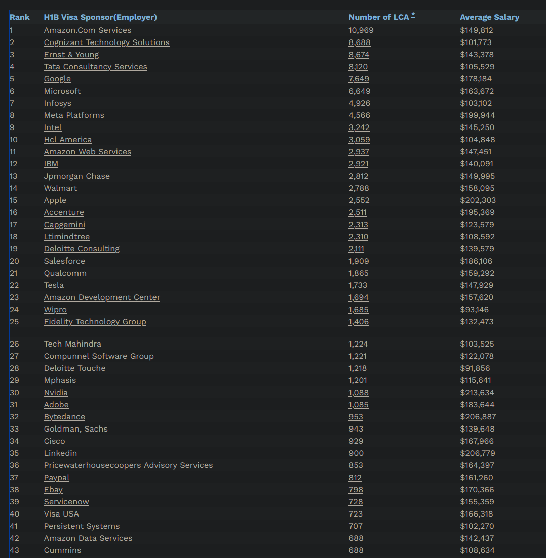Image resolution: width=546 pixels, height=558 pixels.
Task: Open the Tech Mahindra link
Action: click(72, 344)
